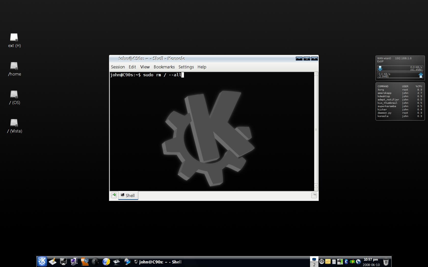
Task: Click the upload speed bar in network widget
Action: (x=400, y=75)
